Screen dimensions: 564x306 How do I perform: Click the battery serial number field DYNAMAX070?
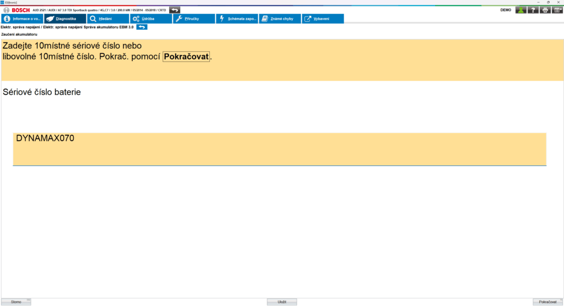tap(279, 148)
